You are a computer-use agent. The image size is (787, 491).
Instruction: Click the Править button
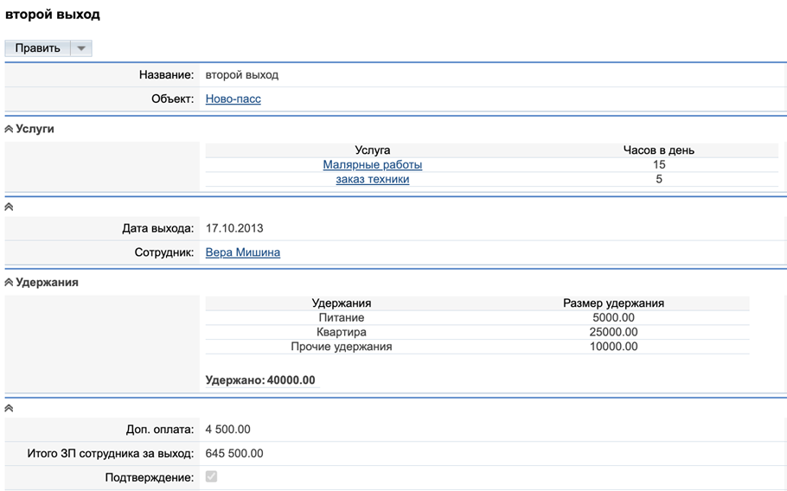tap(37, 48)
